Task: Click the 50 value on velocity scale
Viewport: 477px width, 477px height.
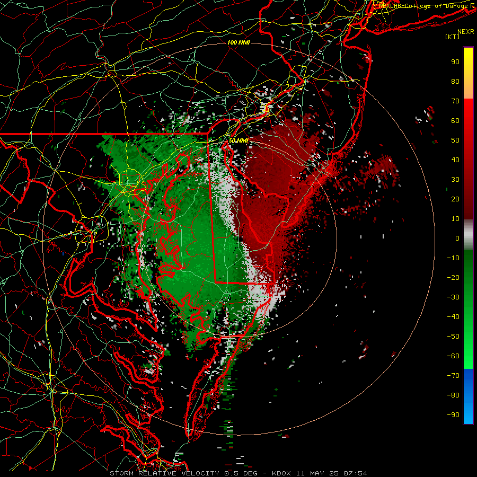Action: 455,140
